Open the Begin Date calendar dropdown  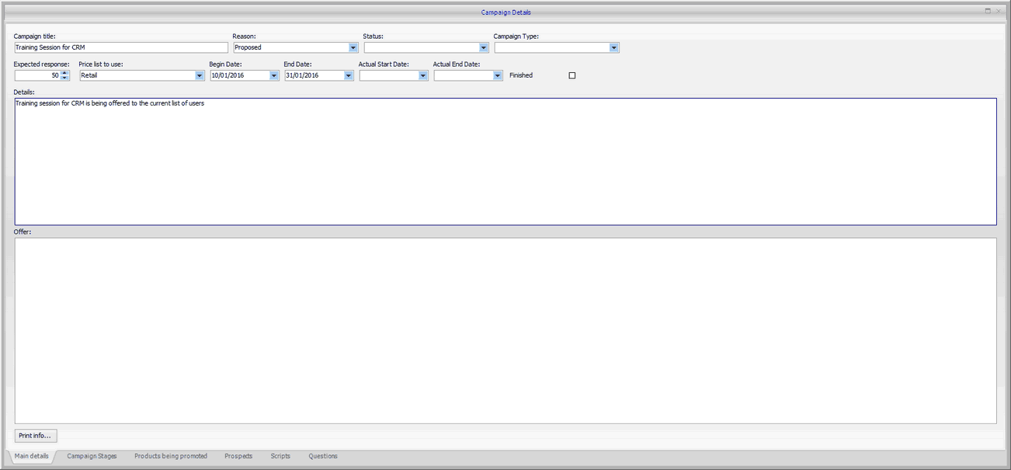tap(274, 75)
